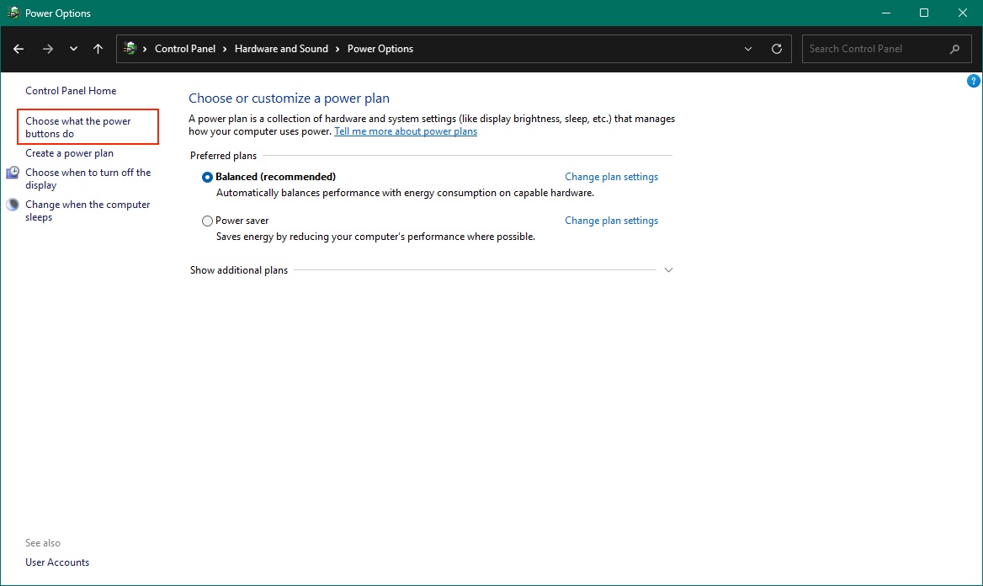Click the Up one level arrow
This screenshot has width=983, height=586.
[98, 49]
